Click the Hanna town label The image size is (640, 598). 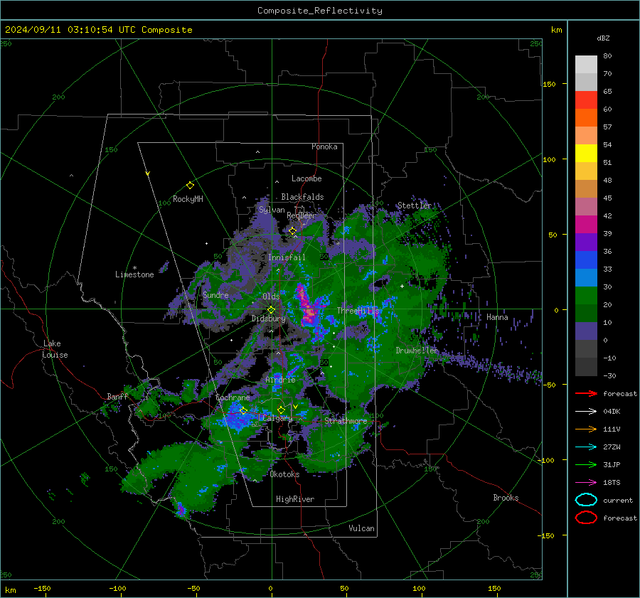click(497, 317)
